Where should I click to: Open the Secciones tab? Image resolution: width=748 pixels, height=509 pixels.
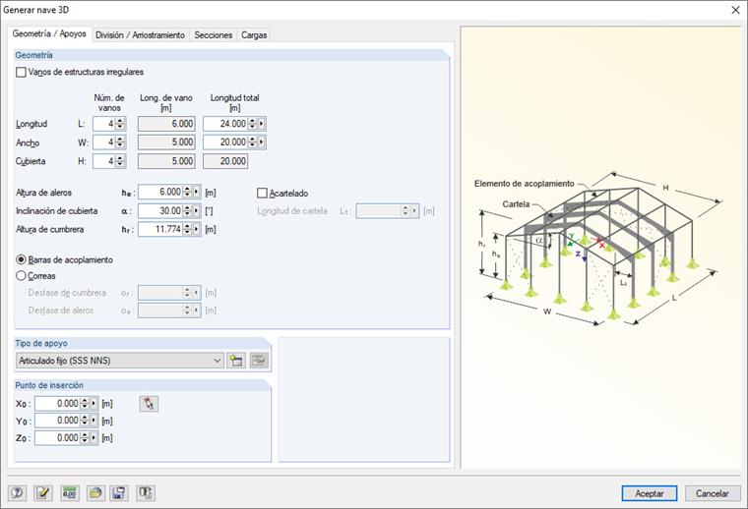point(214,35)
